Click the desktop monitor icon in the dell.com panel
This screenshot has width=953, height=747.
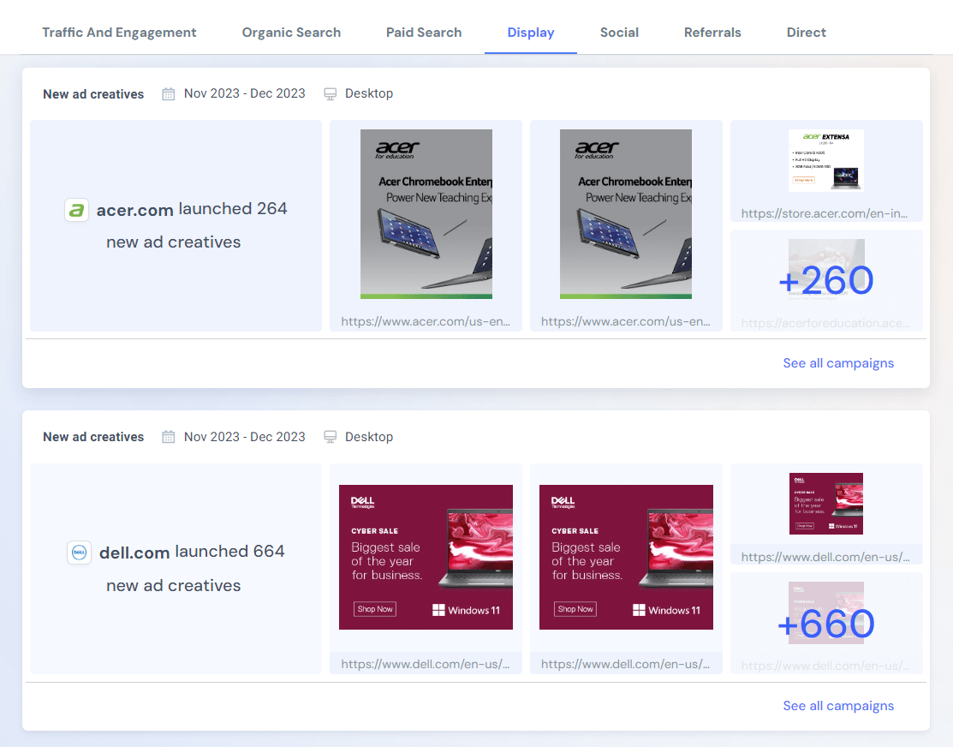tap(331, 437)
